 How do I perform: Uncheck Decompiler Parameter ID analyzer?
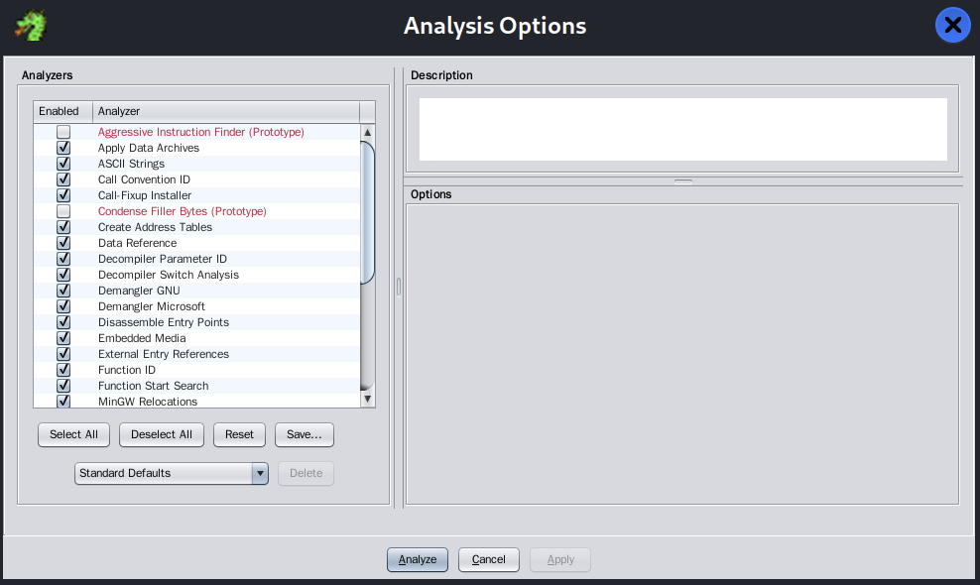[63, 259]
